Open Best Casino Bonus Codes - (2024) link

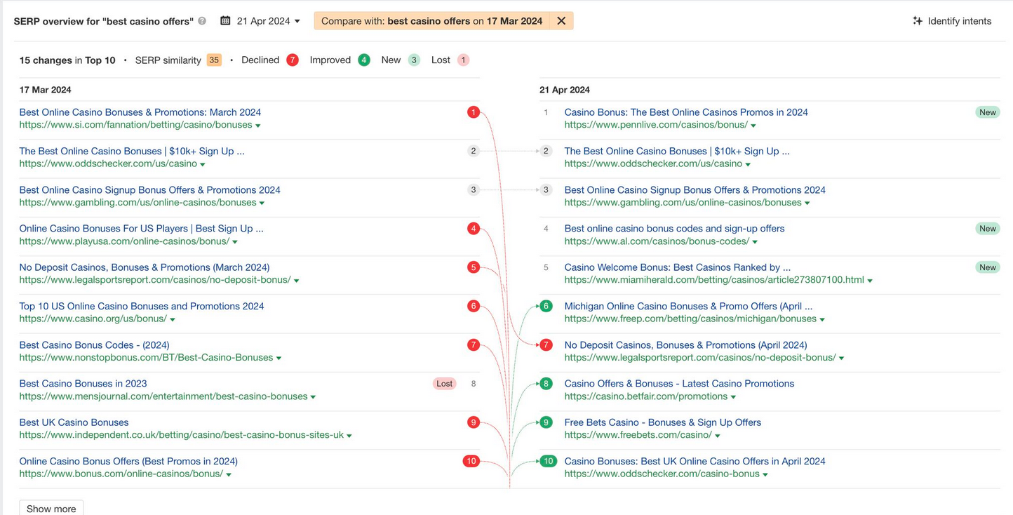(95, 345)
